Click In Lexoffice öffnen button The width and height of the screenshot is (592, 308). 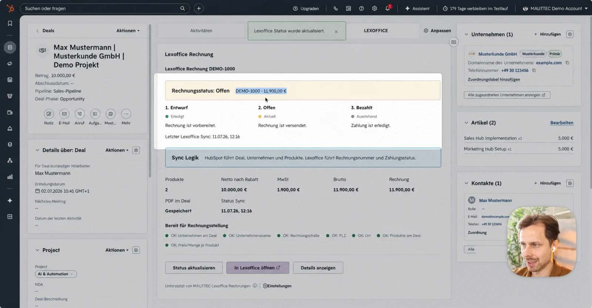(x=258, y=268)
